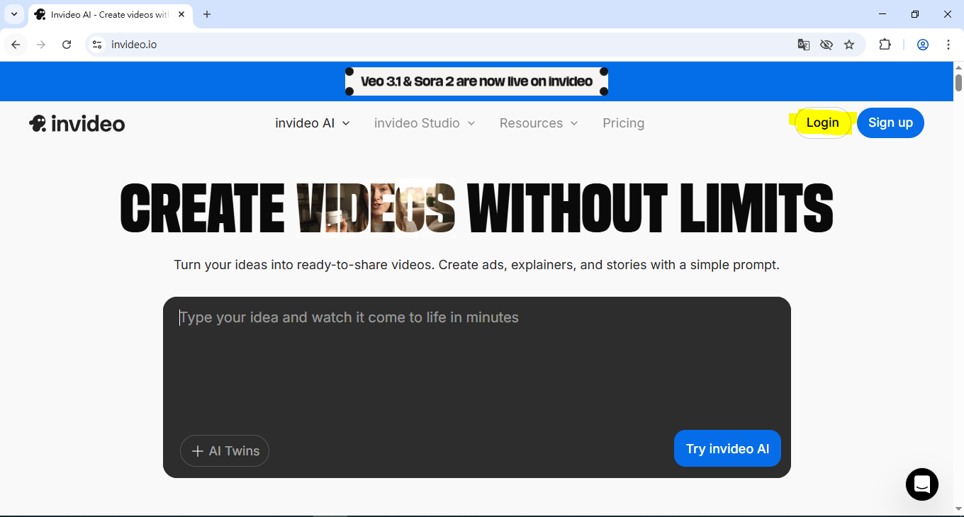
Task: Click the invideo logo in header
Action: [x=77, y=123]
